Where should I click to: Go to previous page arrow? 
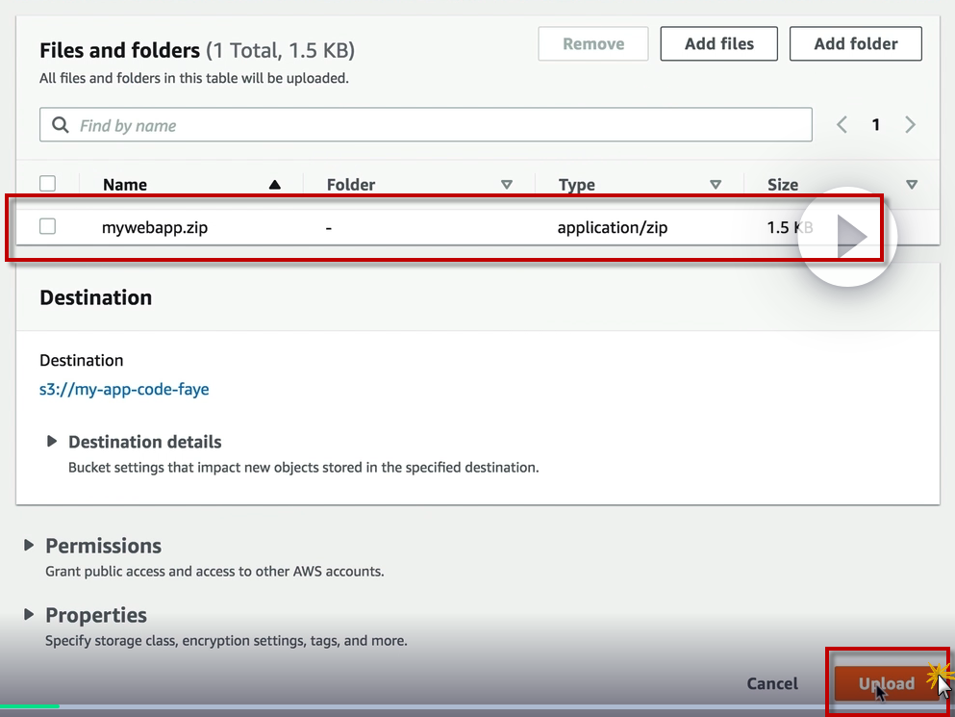coord(842,125)
